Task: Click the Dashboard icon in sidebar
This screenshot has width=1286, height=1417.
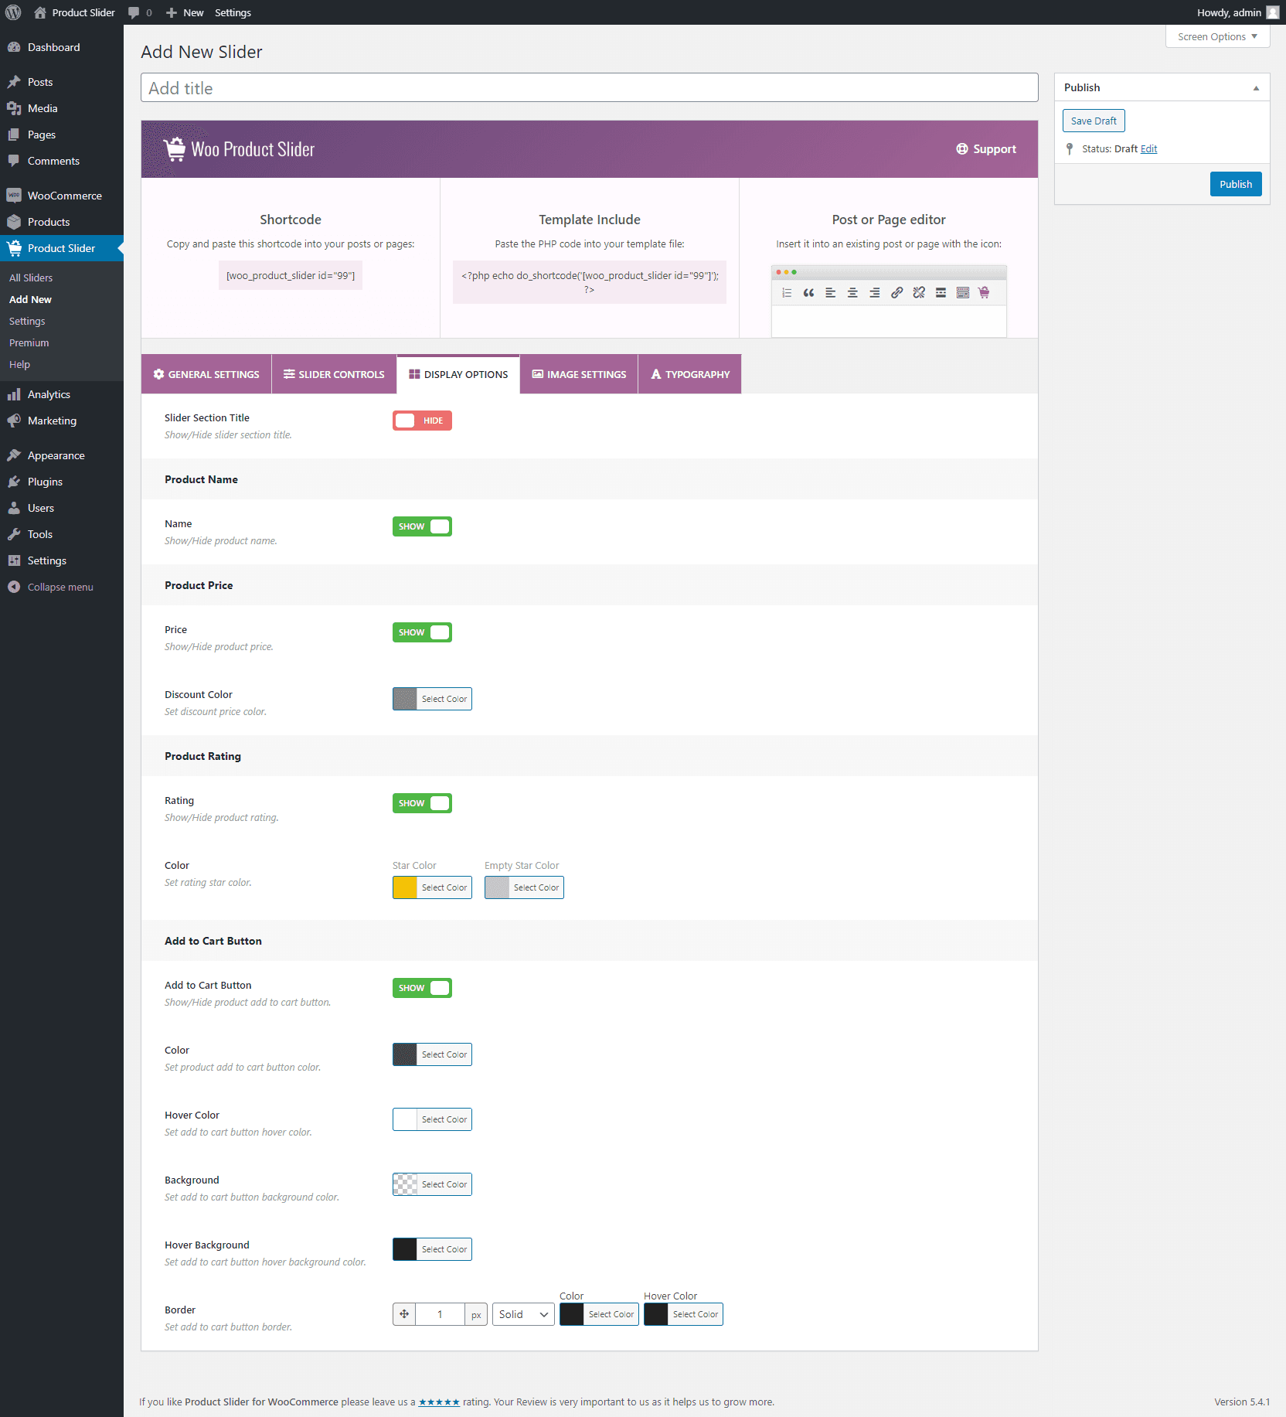Action: pos(14,47)
